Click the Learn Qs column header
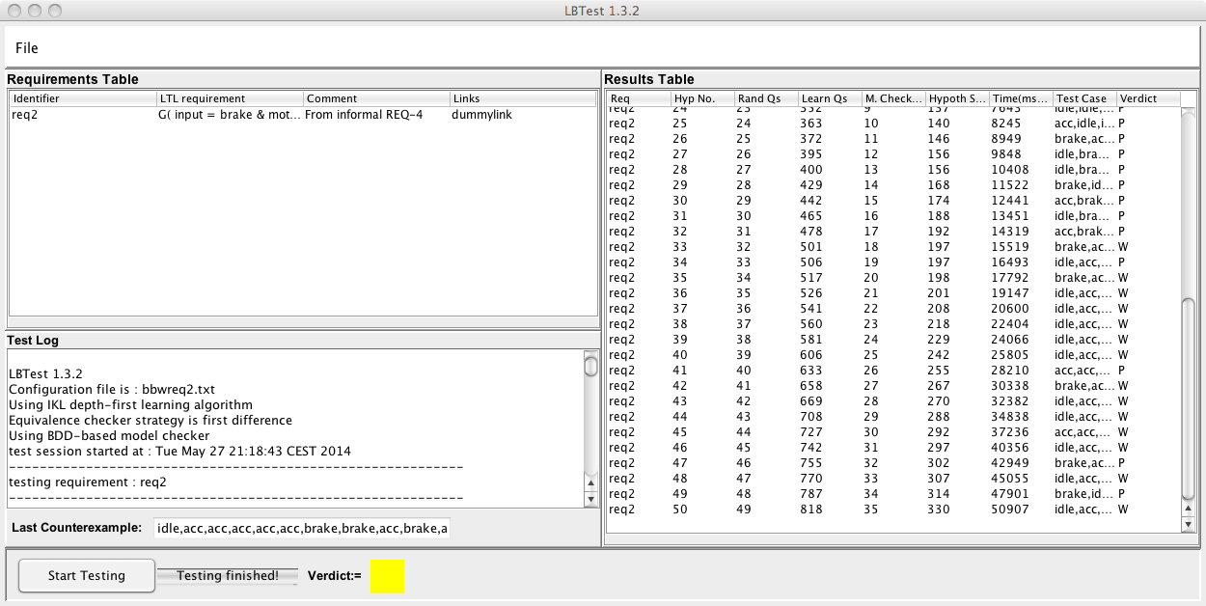The width and height of the screenshot is (1206, 606). tap(829, 98)
